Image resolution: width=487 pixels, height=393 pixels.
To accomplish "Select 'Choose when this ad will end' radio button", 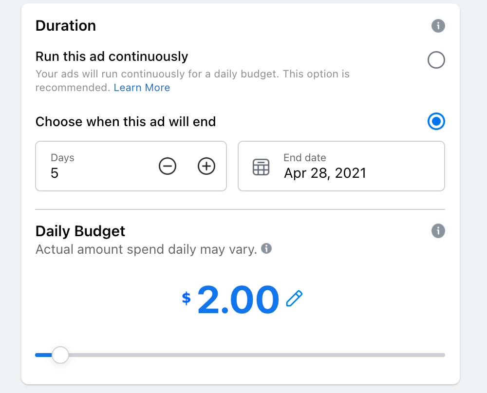I will click(436, 121).
